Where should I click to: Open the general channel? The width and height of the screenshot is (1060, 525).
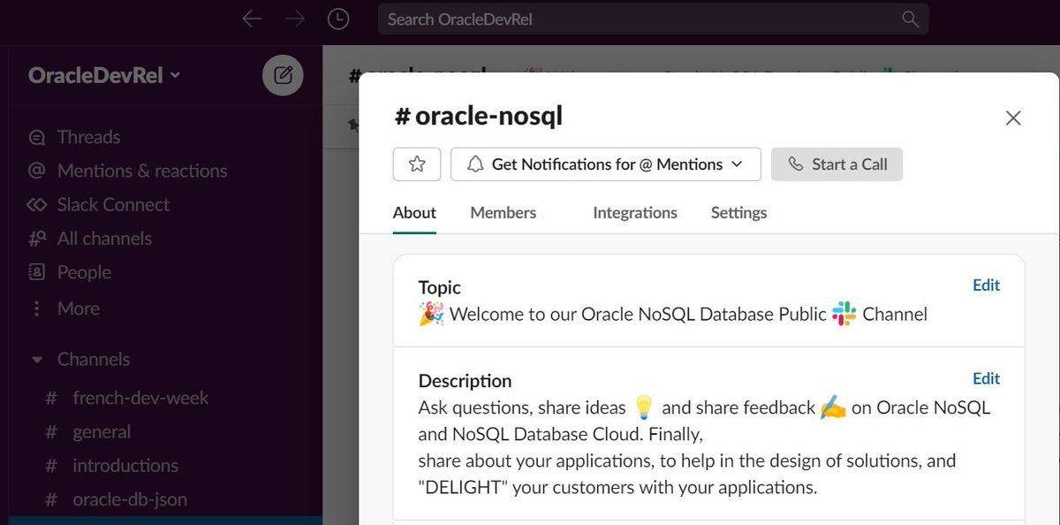coord(102,432)
